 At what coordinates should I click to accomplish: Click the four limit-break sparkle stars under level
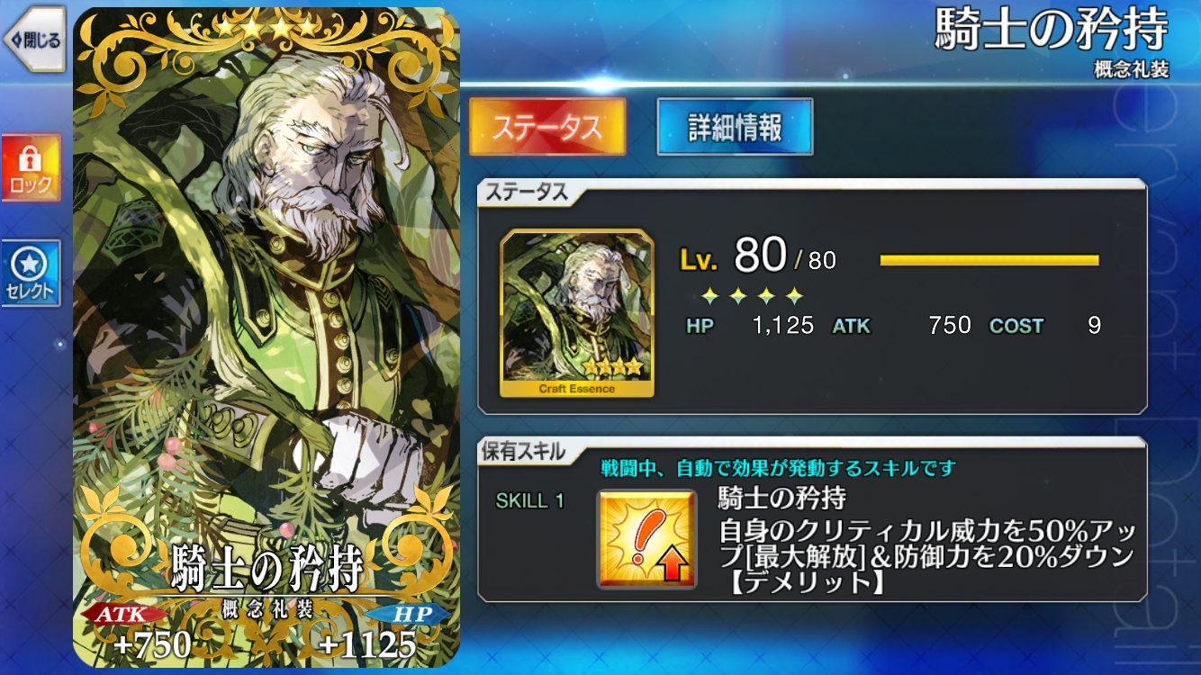click(753, 295)
